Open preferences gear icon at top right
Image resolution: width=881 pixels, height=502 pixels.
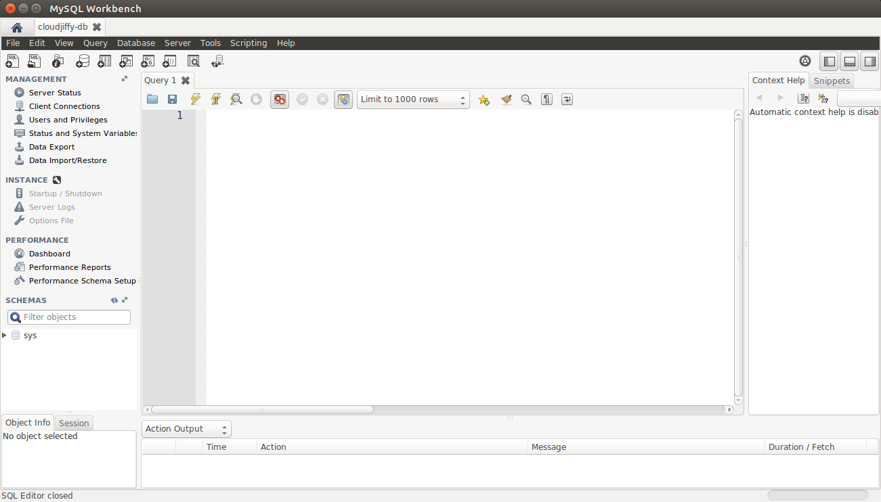(804, 61)
